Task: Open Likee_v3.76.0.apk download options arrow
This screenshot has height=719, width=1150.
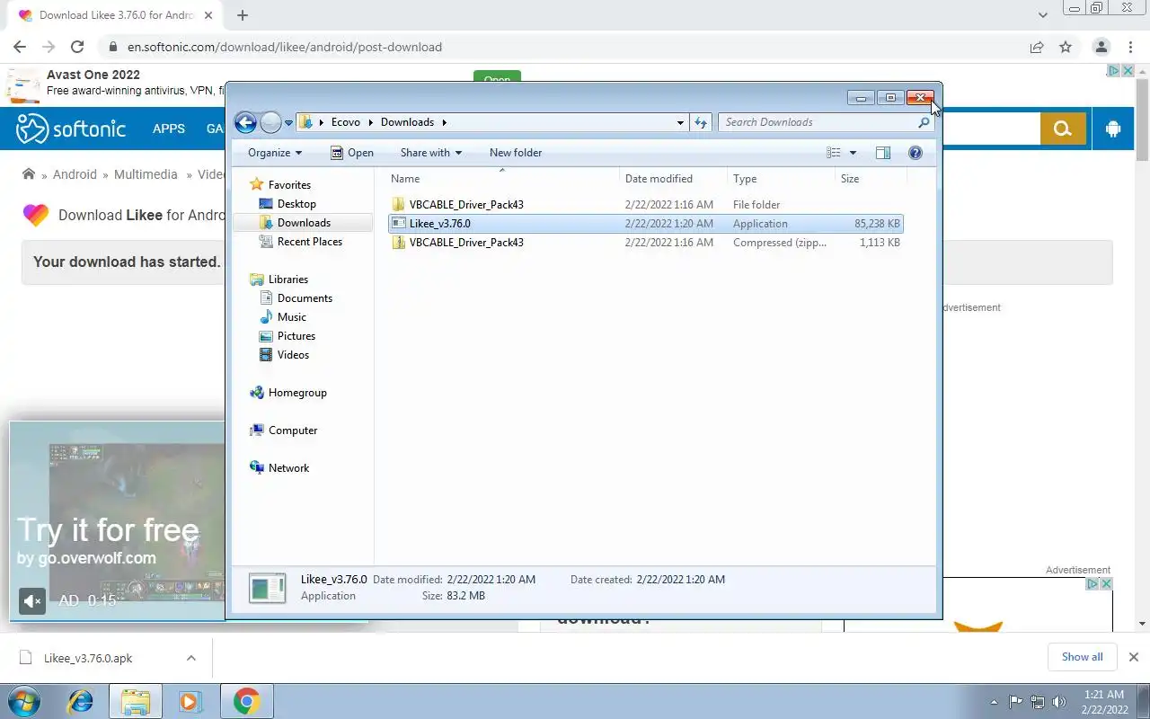Action: click(x=191, y=658)
